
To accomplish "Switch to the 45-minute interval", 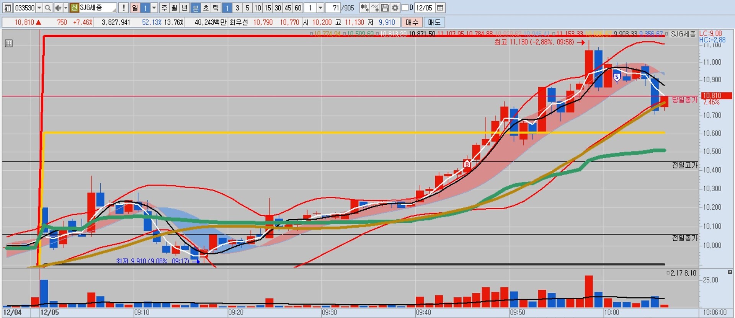I will pyautogui.click(x=288, y=8).
